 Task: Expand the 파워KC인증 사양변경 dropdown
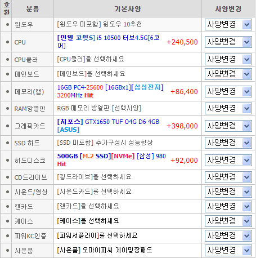[228, 235]
